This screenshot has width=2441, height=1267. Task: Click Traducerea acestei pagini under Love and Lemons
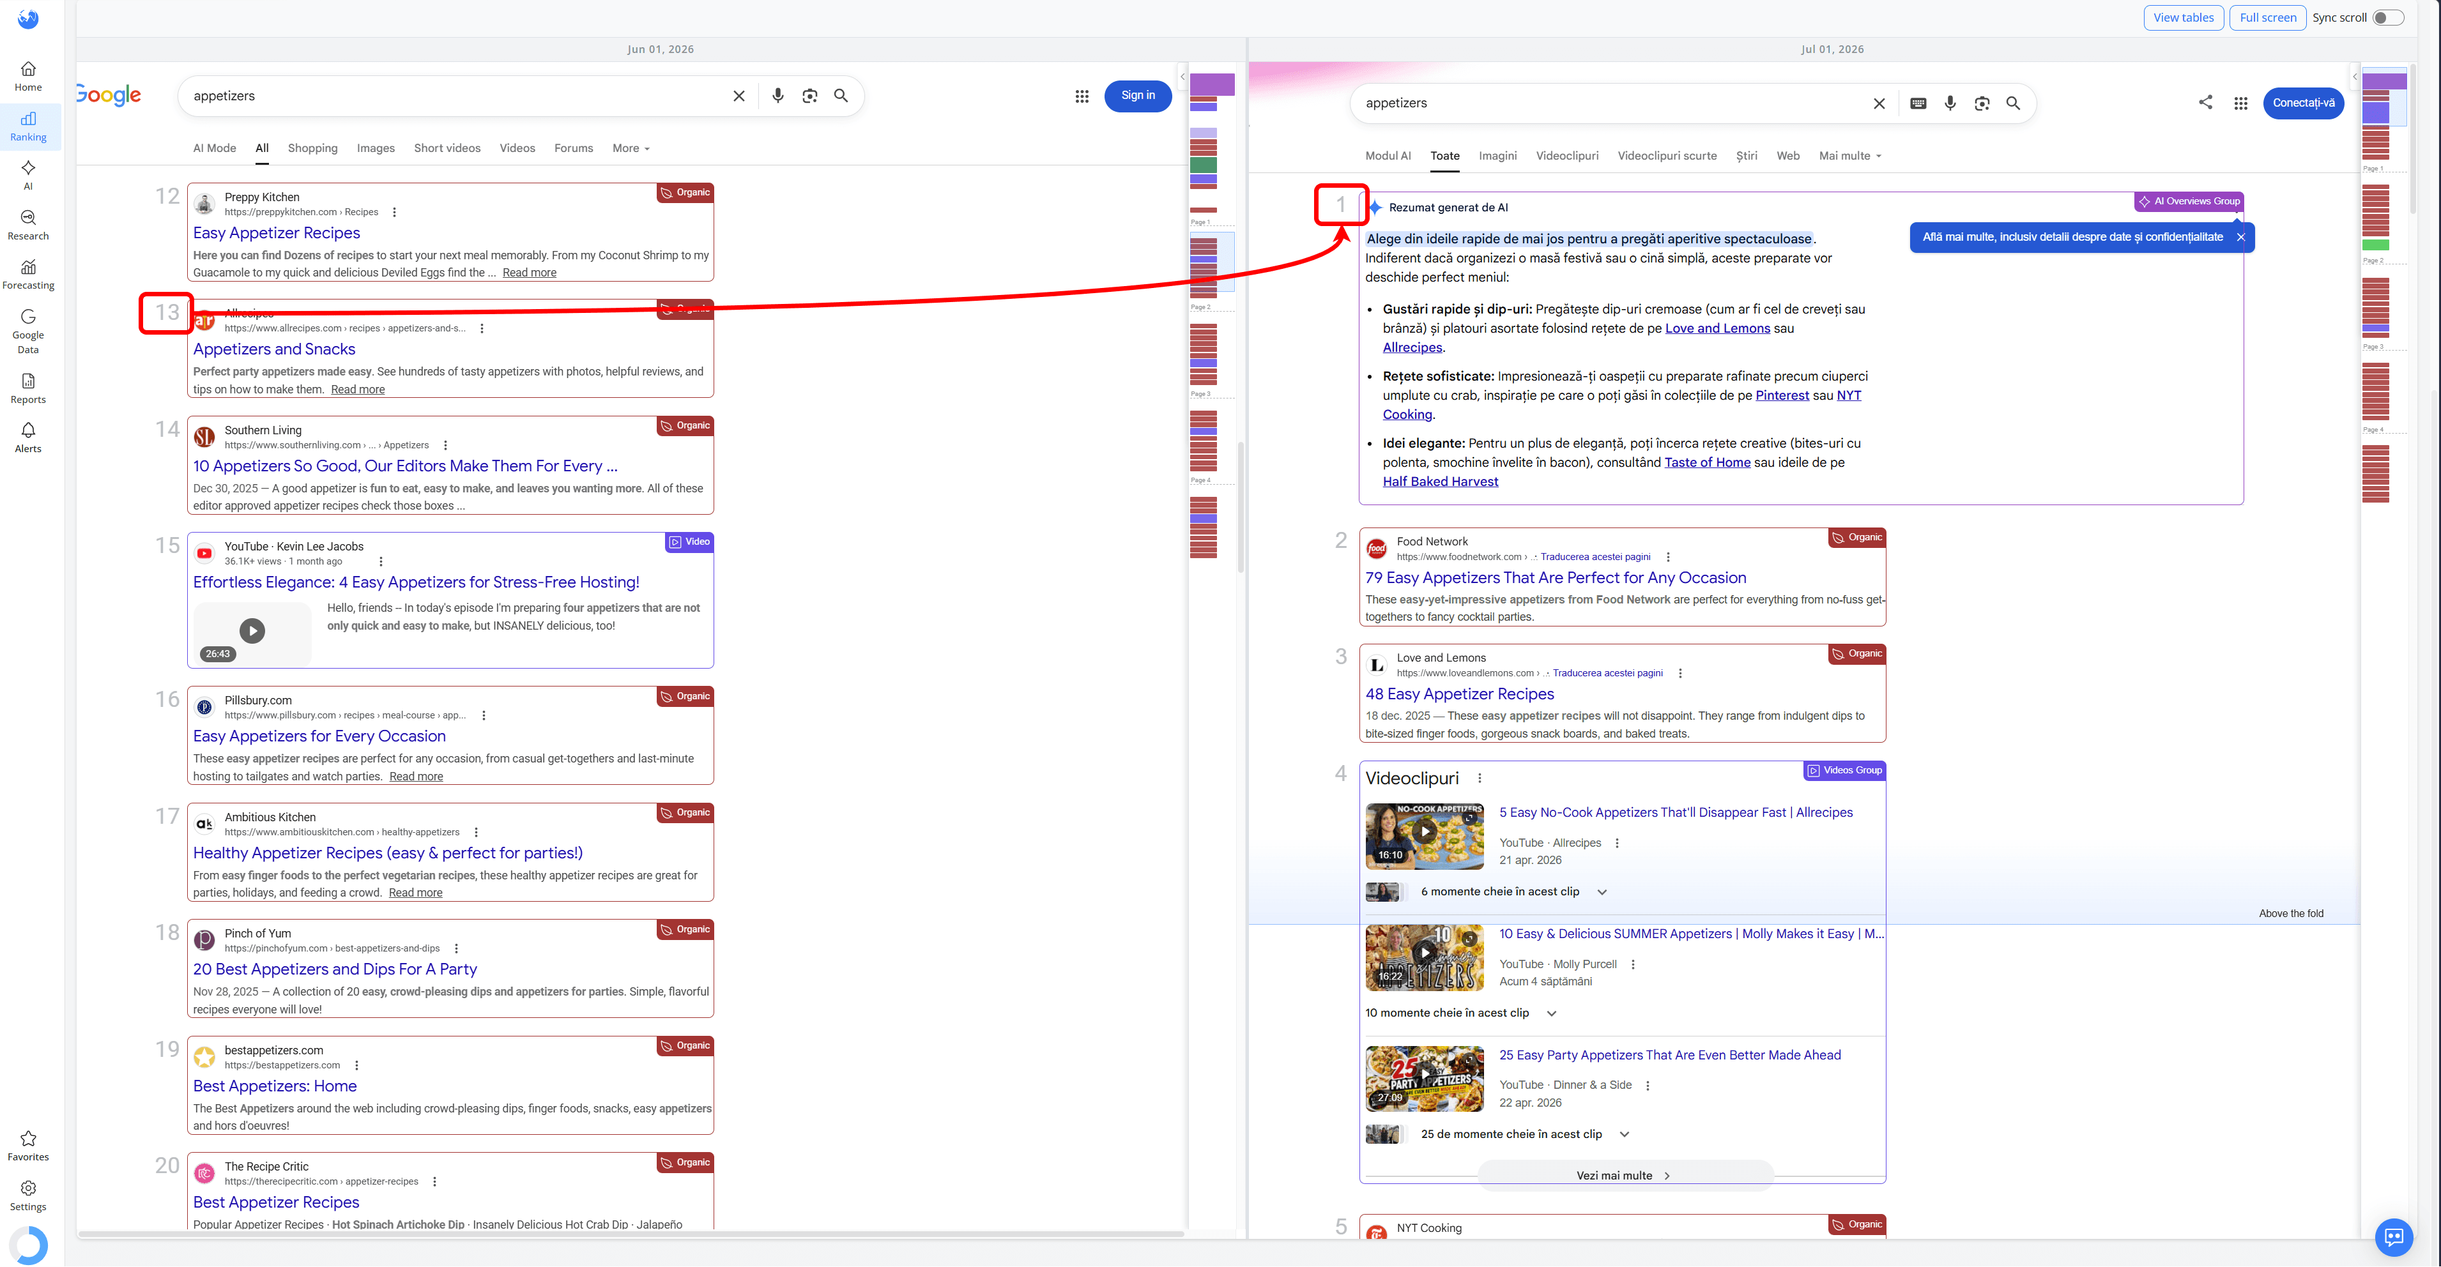[x=1607, y=673]
